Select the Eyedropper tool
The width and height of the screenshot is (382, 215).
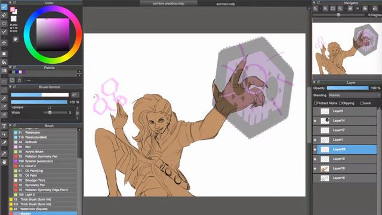click(4, 143)
